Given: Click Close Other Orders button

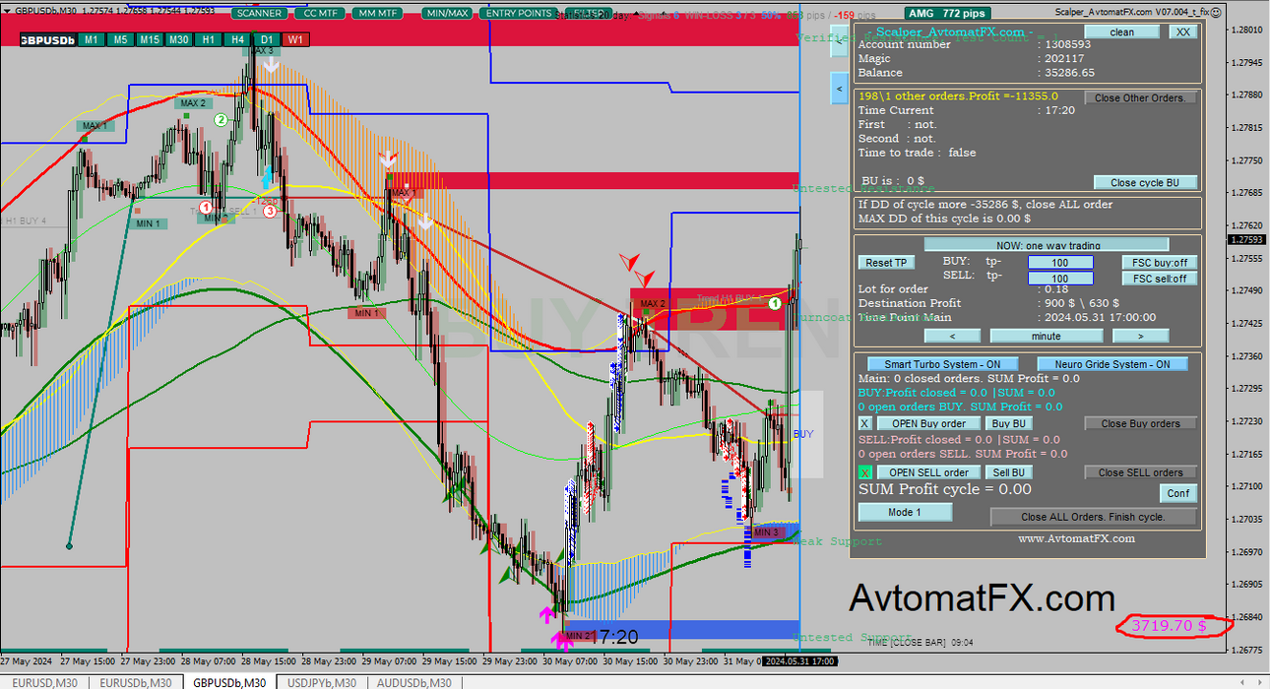Looking at the screenshot, I should (x=1141, y=97).
